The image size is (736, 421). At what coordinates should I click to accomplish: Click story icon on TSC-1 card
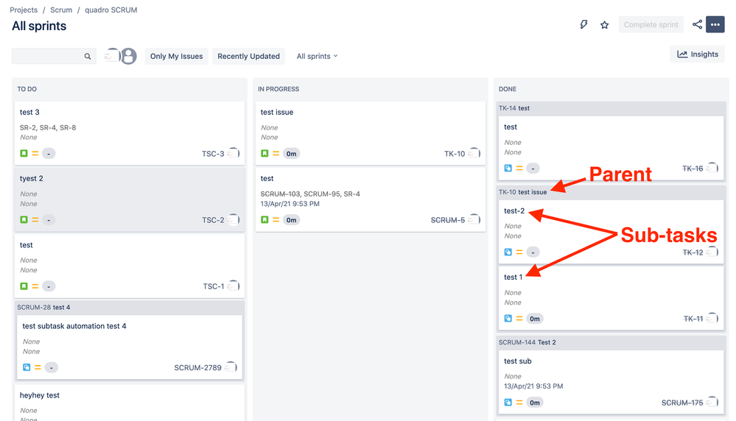(24, 286)
